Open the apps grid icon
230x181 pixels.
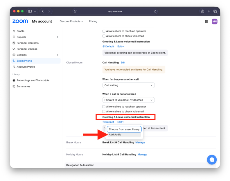(206, 21)
